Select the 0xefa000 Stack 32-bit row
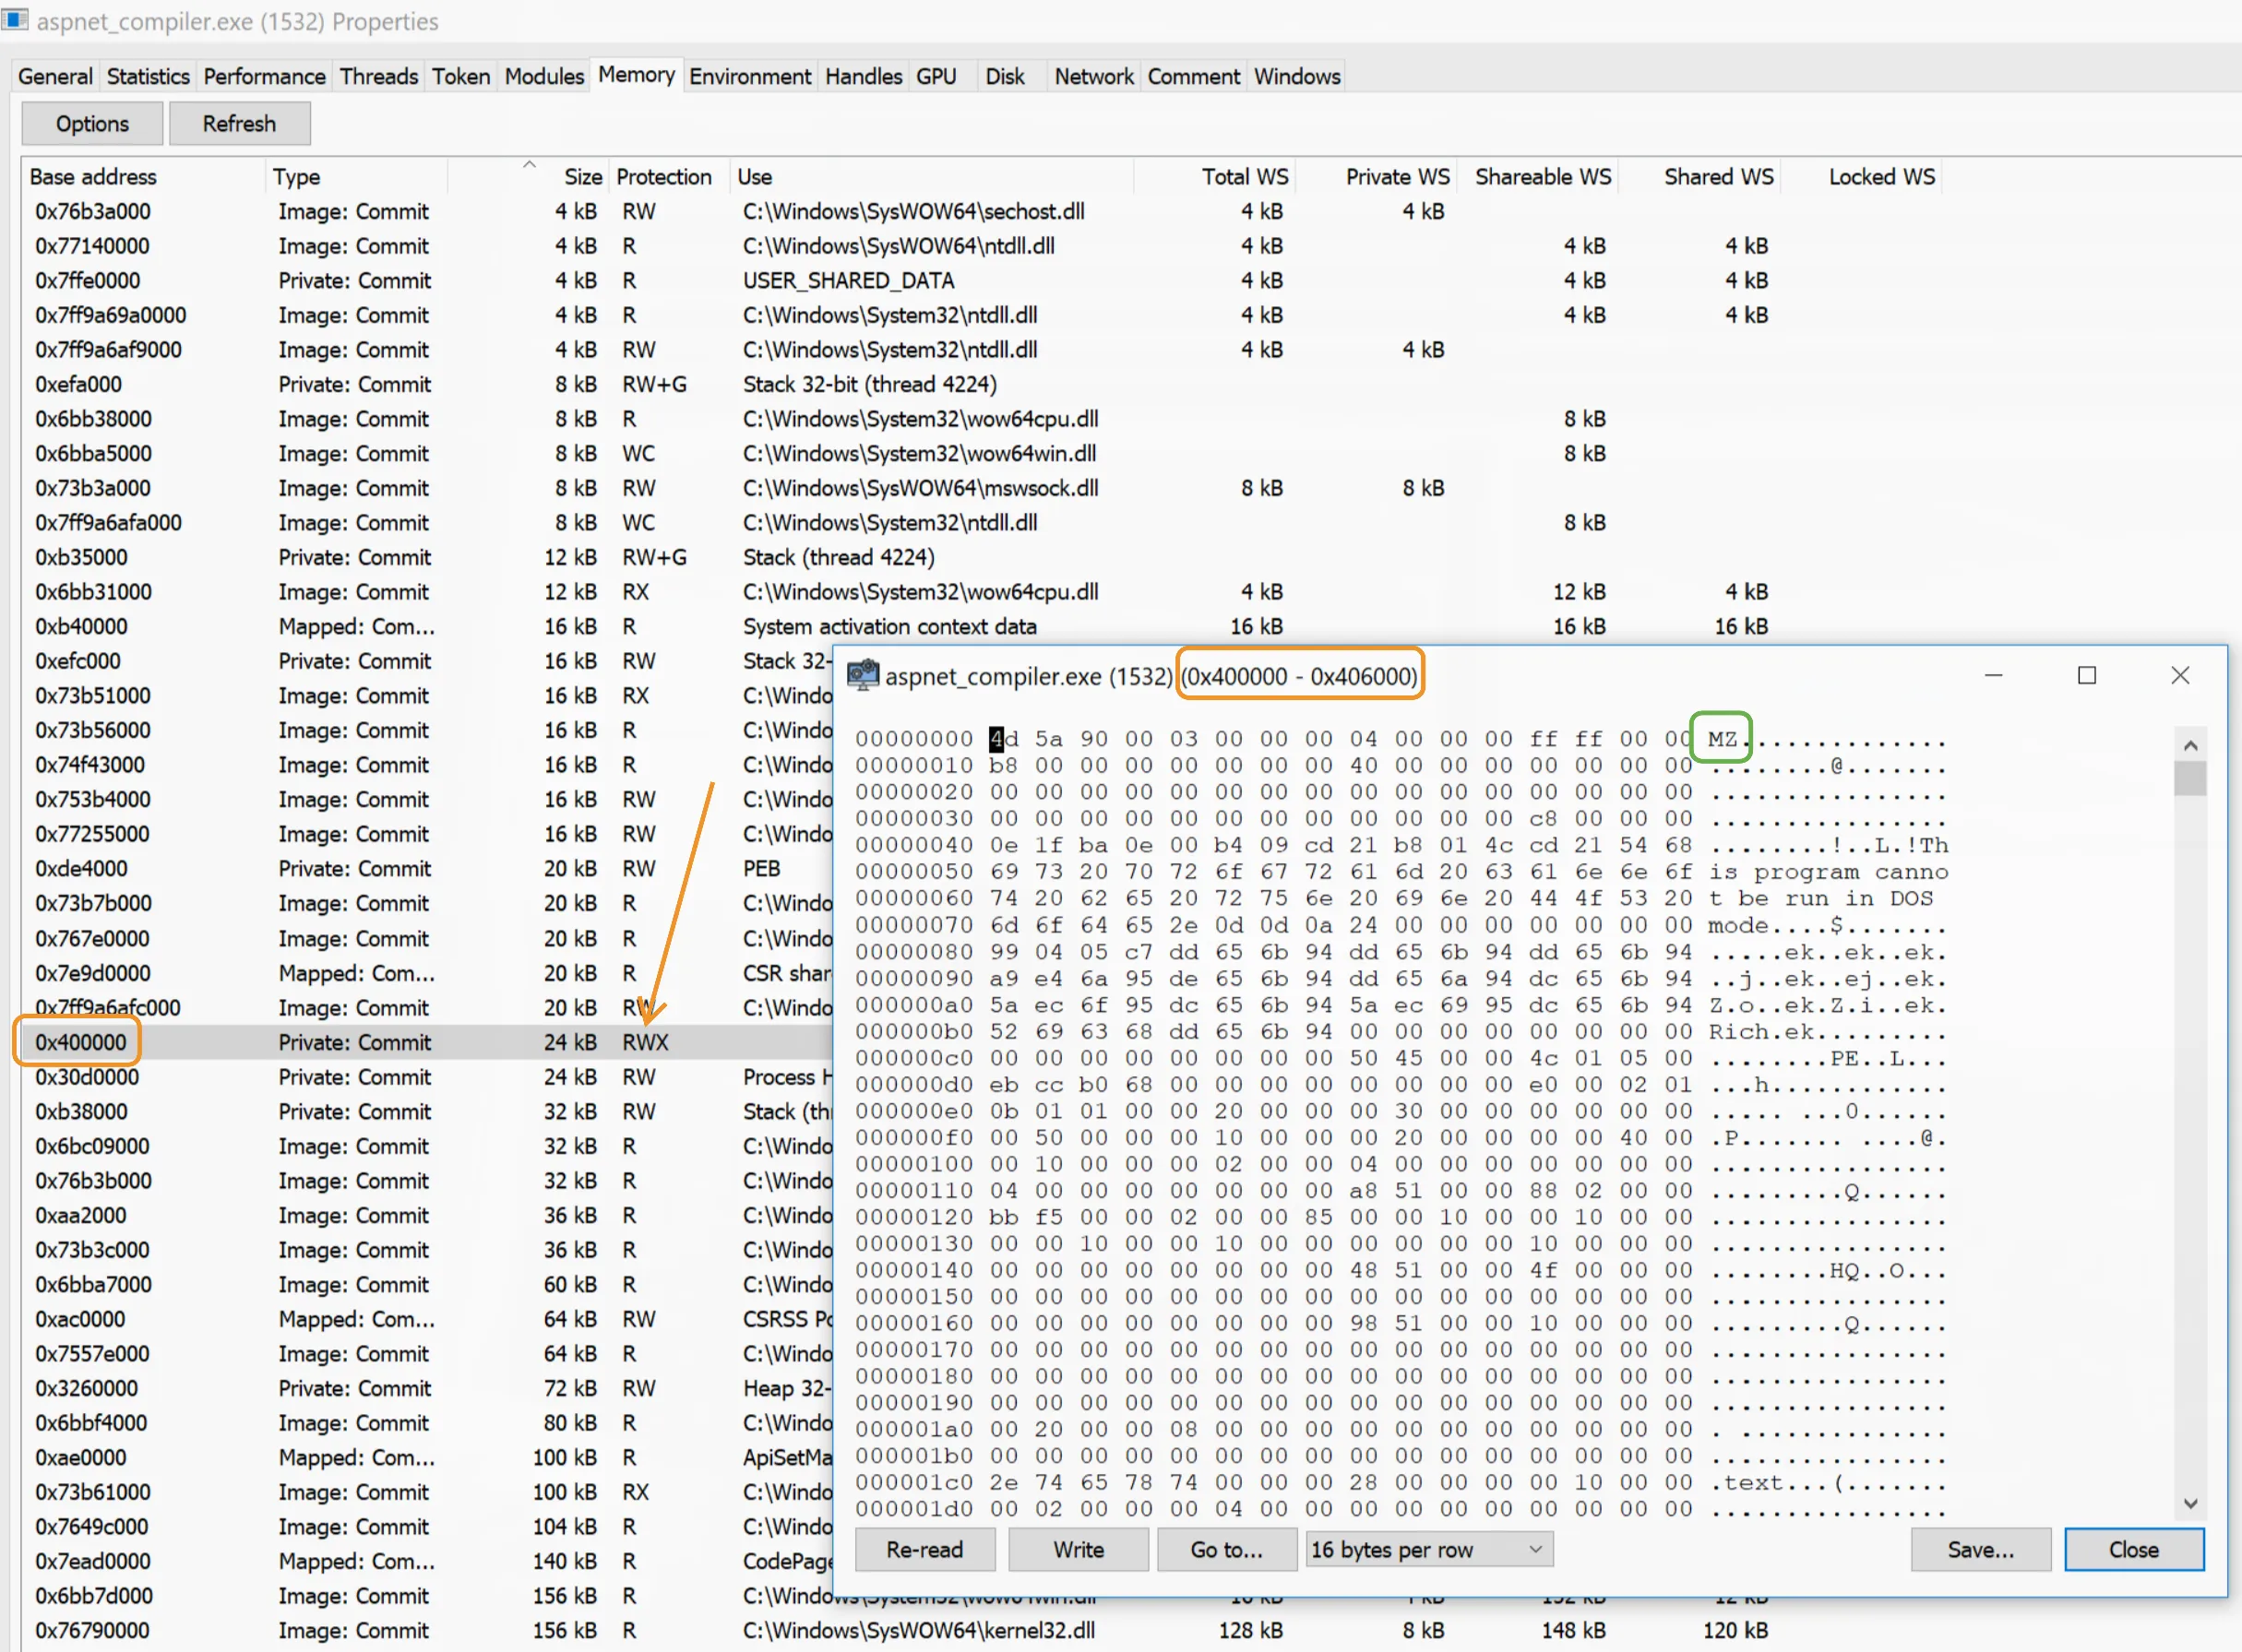The width and height of the screenshot is (2242, 1652). pyautogui.click(x=1130, y=384)
